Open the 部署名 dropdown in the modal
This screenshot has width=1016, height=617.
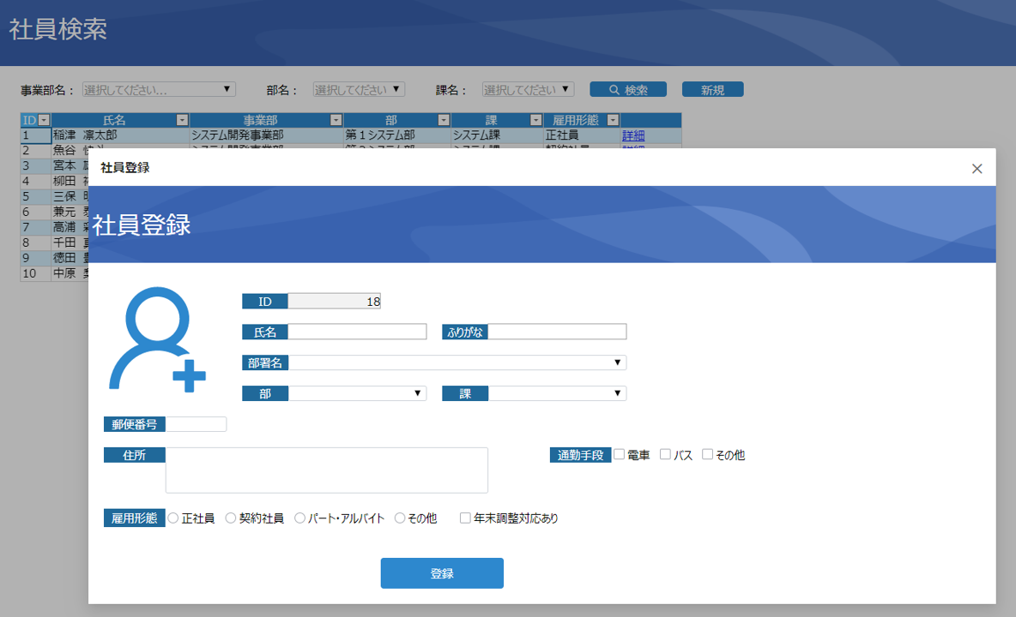617,362
